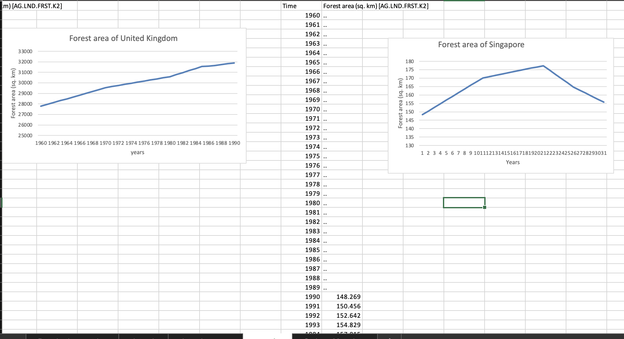Screen dimensions: 624x339
Task: Click the cell containing 154.829
Action: tap(348, 325)
